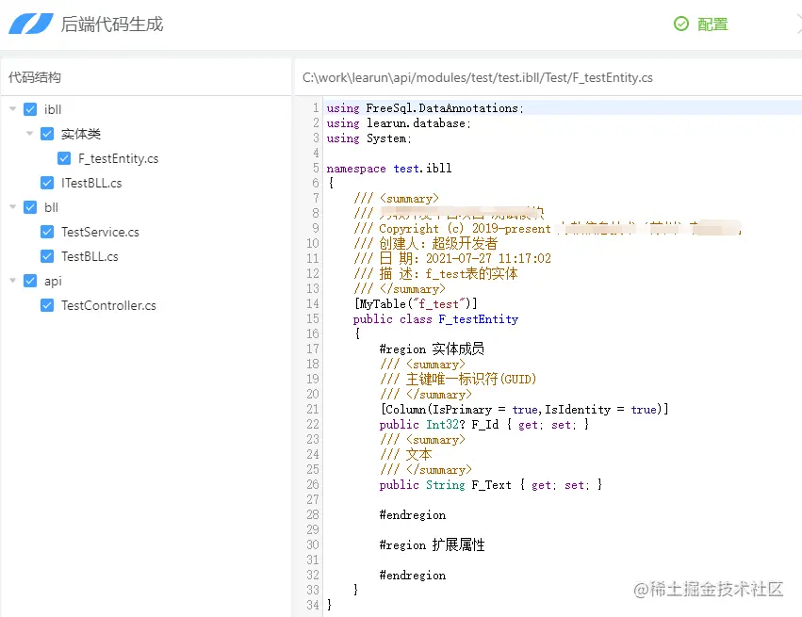Click line number 34 in the gutter
Viewport: 802px width, 617px height.
tap(313, 605)
